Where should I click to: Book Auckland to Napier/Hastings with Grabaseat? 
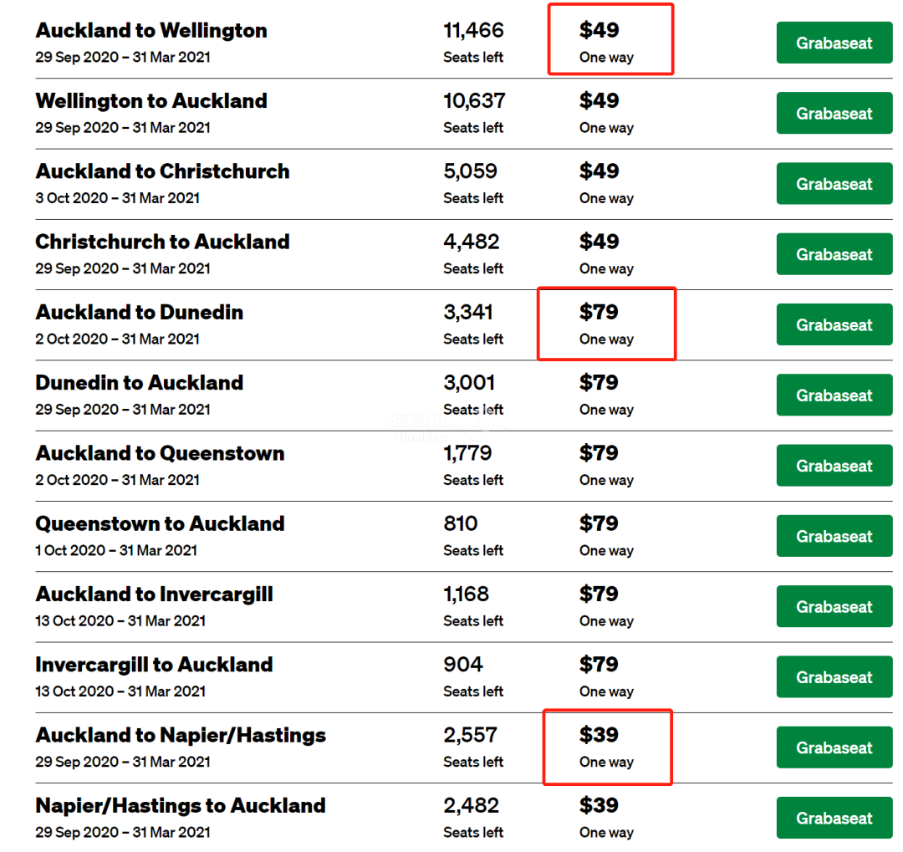tap(834, 747)
